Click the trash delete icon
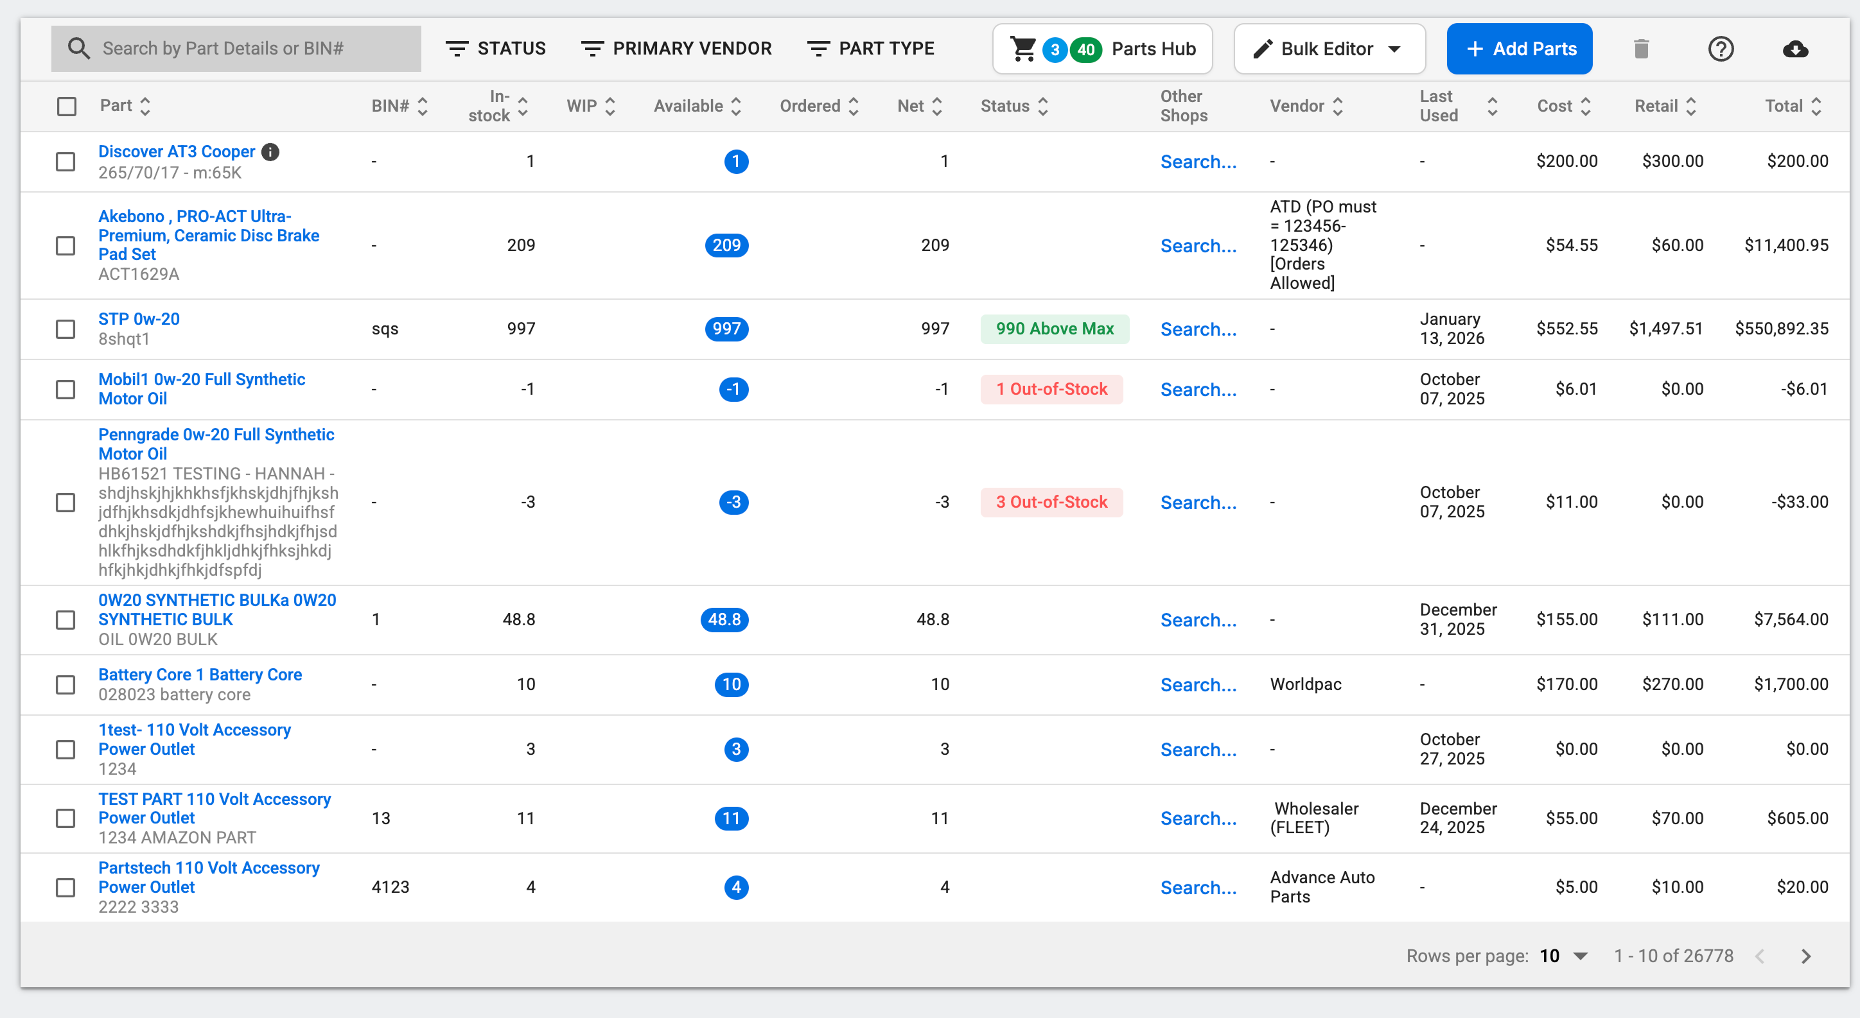This screenshot has width=1860, height=1018. [x=1642, y=48]
